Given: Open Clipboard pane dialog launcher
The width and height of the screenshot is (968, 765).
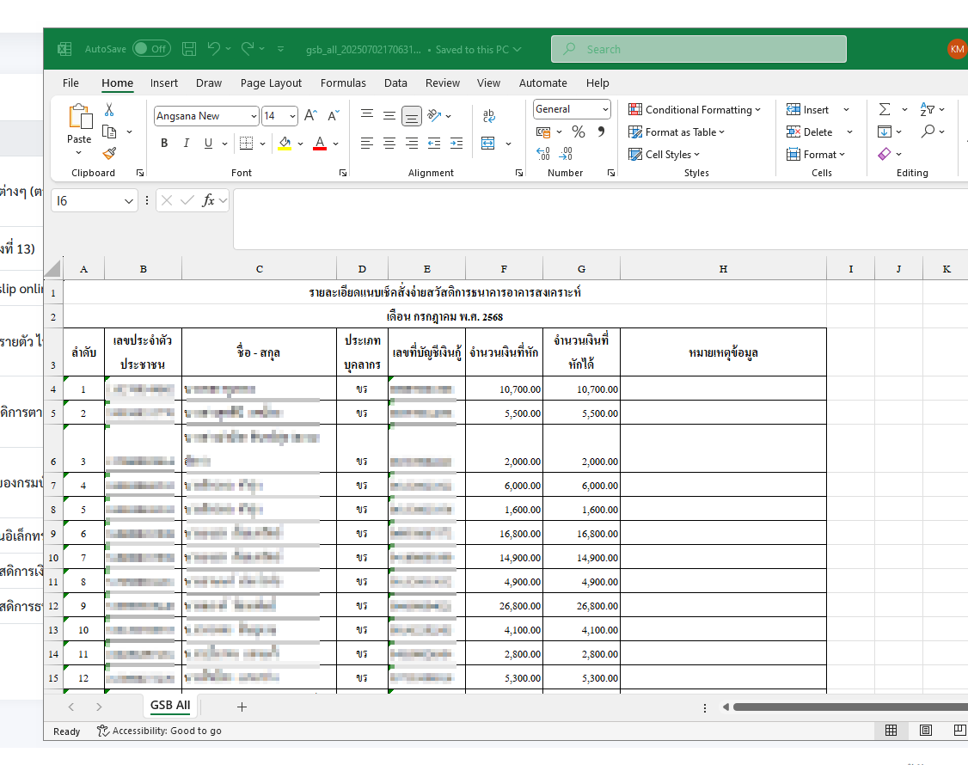Looking at the screenshot, I should click(140, 173).
